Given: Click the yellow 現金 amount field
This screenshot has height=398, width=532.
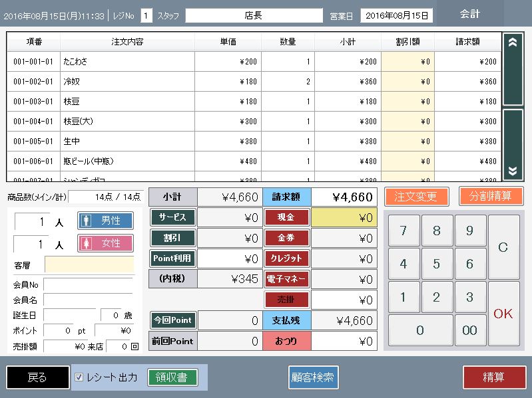Looking at the screenshot, I should (344, 218).
